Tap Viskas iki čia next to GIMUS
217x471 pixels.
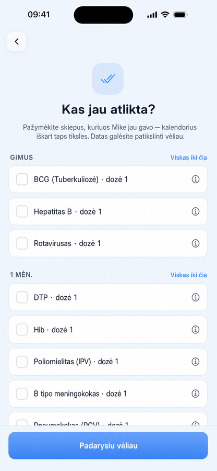[x=188, y=158]
